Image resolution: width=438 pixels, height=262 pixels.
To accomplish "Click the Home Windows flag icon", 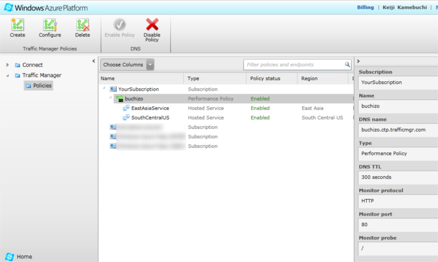I will (x=9, y=257).
